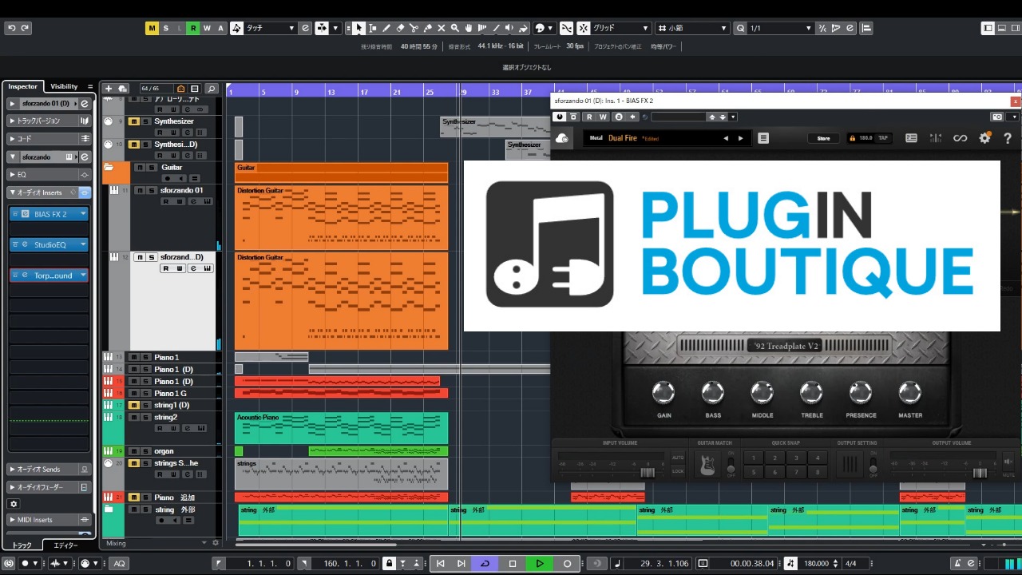Click the Store button in BIAS FX
The height and width of the screenshot is (575, 1022).
pos(823,138)
